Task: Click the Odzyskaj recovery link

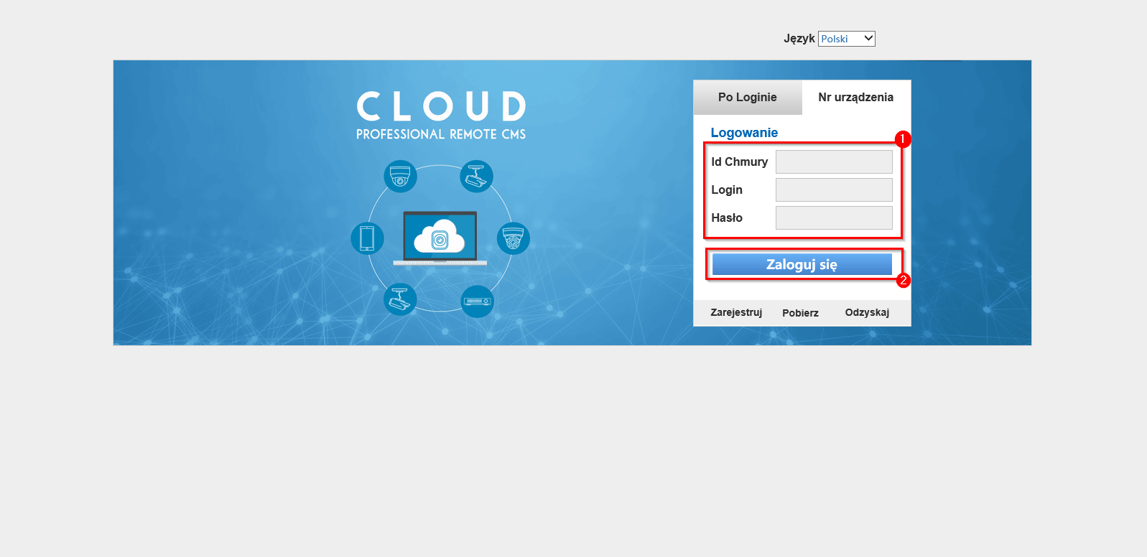Action: tap(867, 312)
